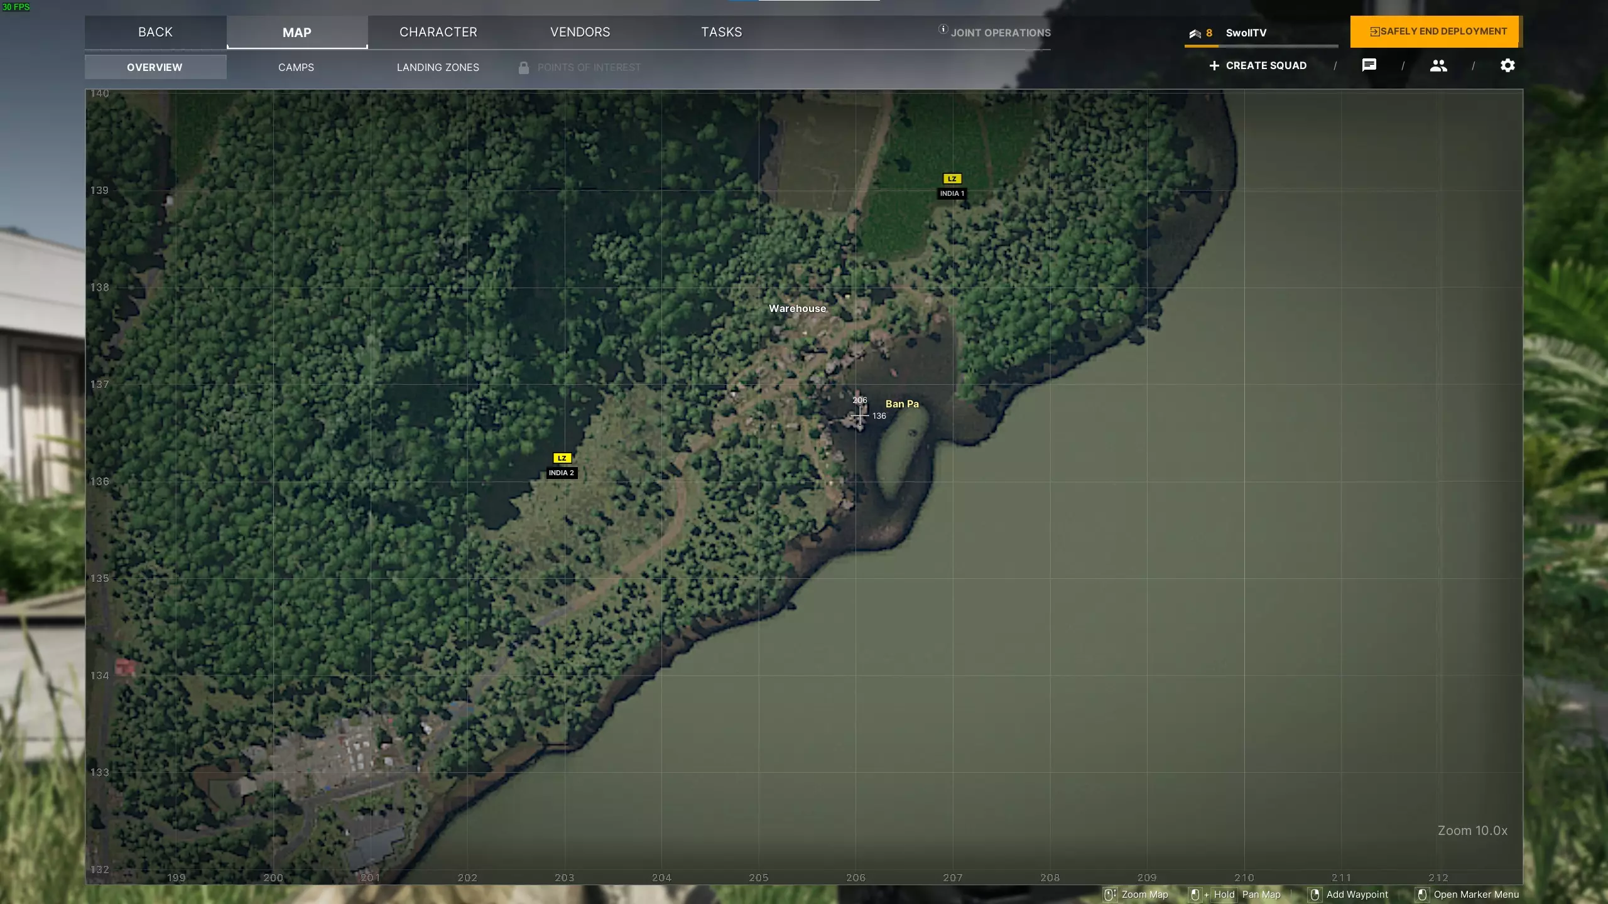Show Landing Zones on the map
The width and height of the screenshot is (1608, 904).
[438, 67]
